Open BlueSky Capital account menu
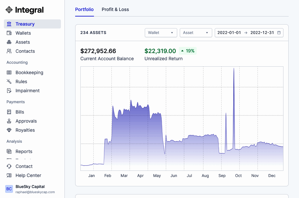The height and width of the screenshot is (198, 299). 30,189
